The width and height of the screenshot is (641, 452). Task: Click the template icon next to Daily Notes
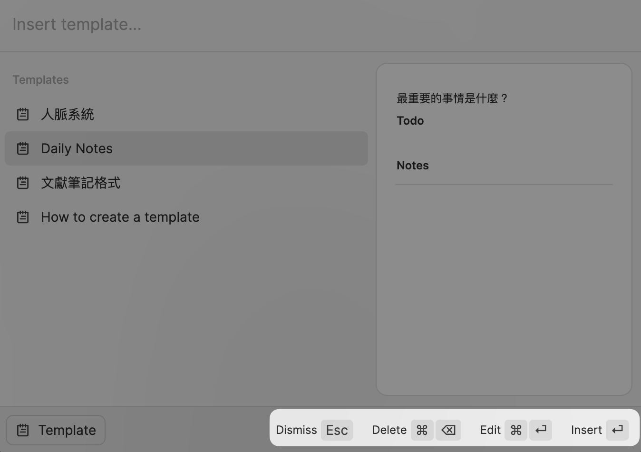click(x=22, y=148)
